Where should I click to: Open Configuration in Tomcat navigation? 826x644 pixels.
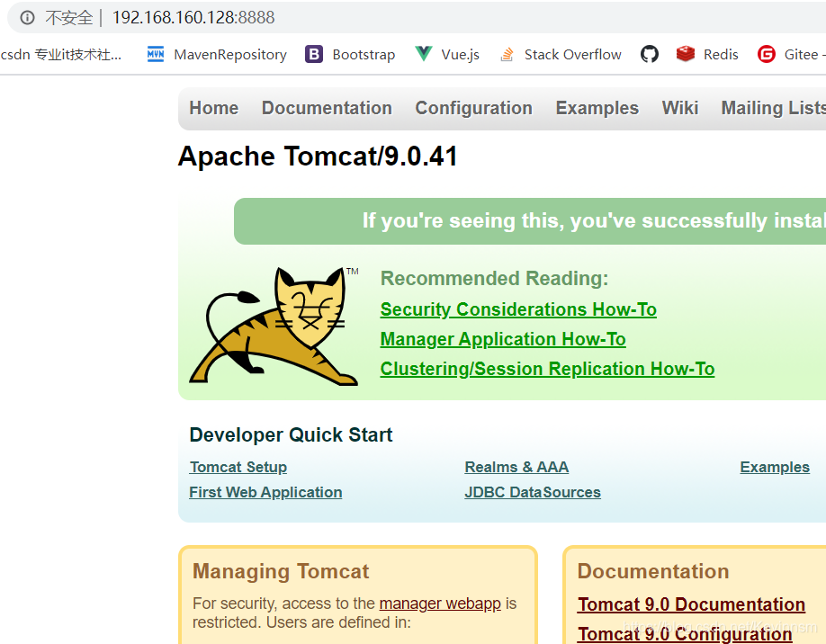coord(473,108)
